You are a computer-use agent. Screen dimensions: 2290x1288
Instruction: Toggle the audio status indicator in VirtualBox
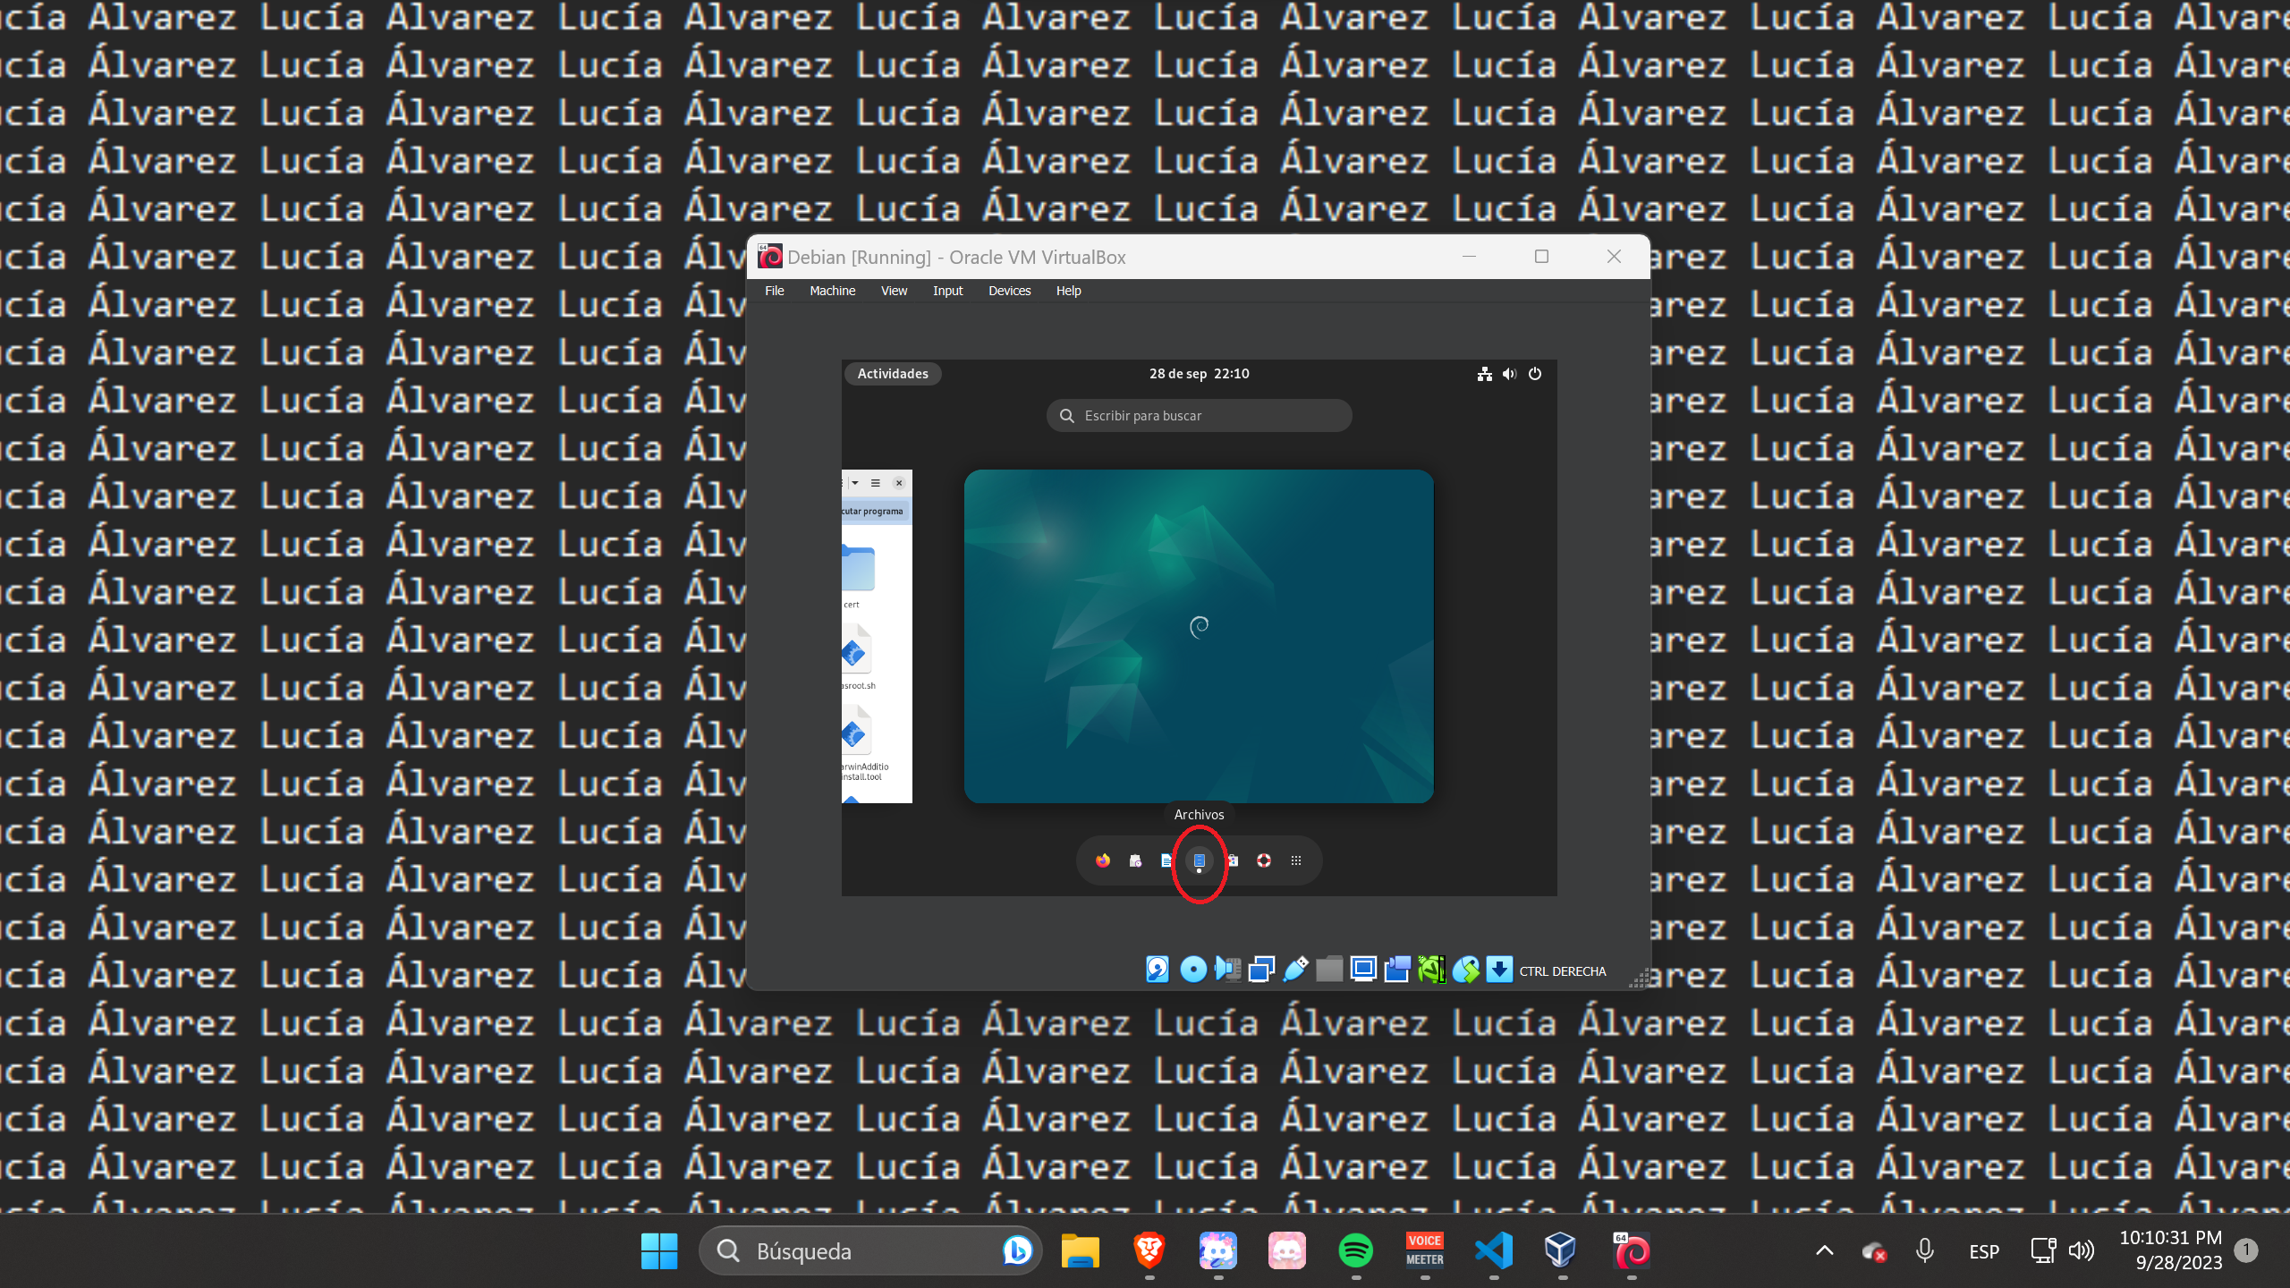1227,970
